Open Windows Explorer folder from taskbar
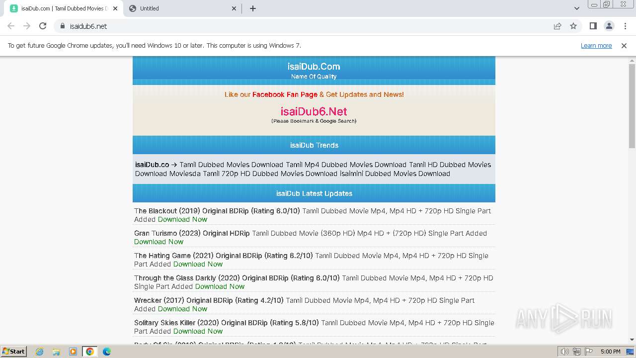This screenshot has height=358, width=636. pyautogui.click(x=56, y=352)
